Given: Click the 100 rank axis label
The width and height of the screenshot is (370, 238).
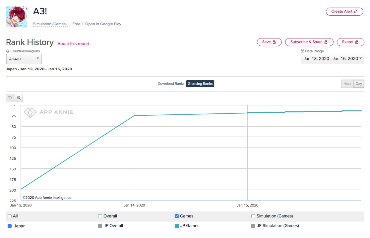Looking at the screenshot, I should [13, 148].
